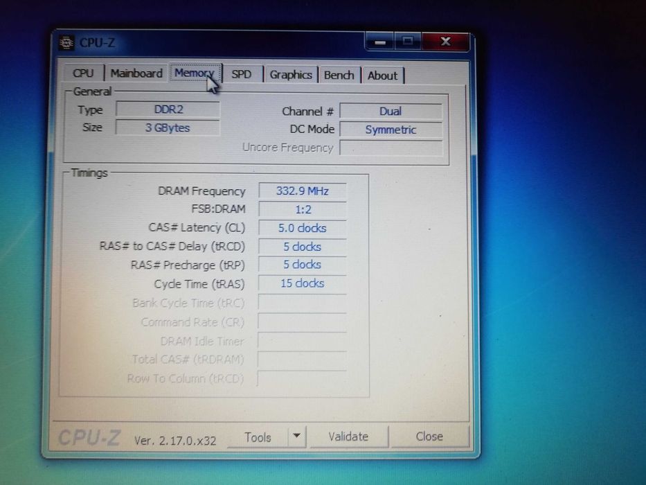Viewport: 646px width, 485px height.
Task: Open the Mainboard tab
Action: 136,73
